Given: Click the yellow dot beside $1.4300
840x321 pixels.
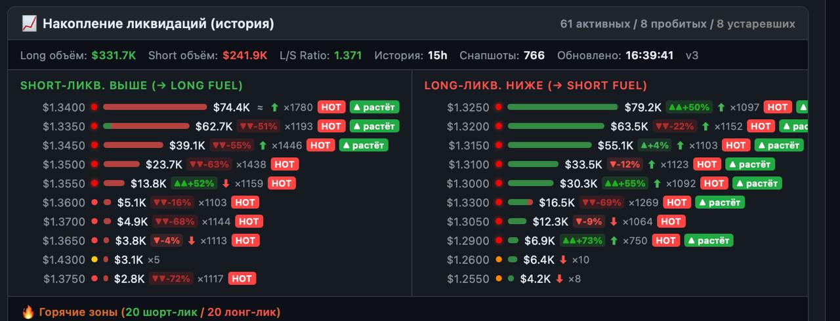Looking at the screenshot, I should click(x=94, y=259).
